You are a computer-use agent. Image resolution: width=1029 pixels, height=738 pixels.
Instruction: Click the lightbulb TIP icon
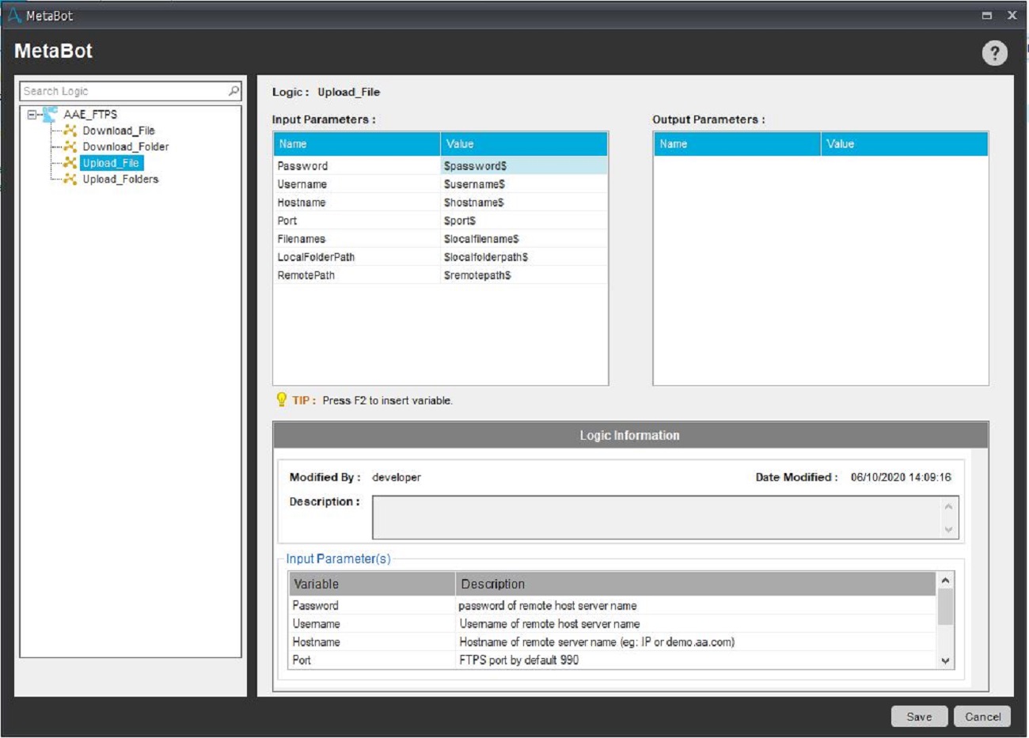tap(281, 399)
